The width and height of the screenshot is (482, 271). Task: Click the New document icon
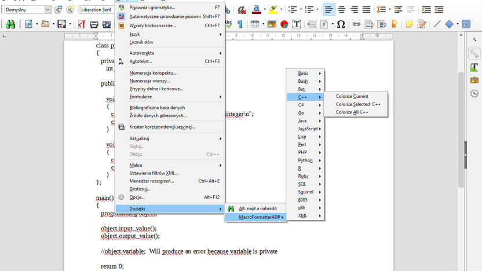click(28, 24)
